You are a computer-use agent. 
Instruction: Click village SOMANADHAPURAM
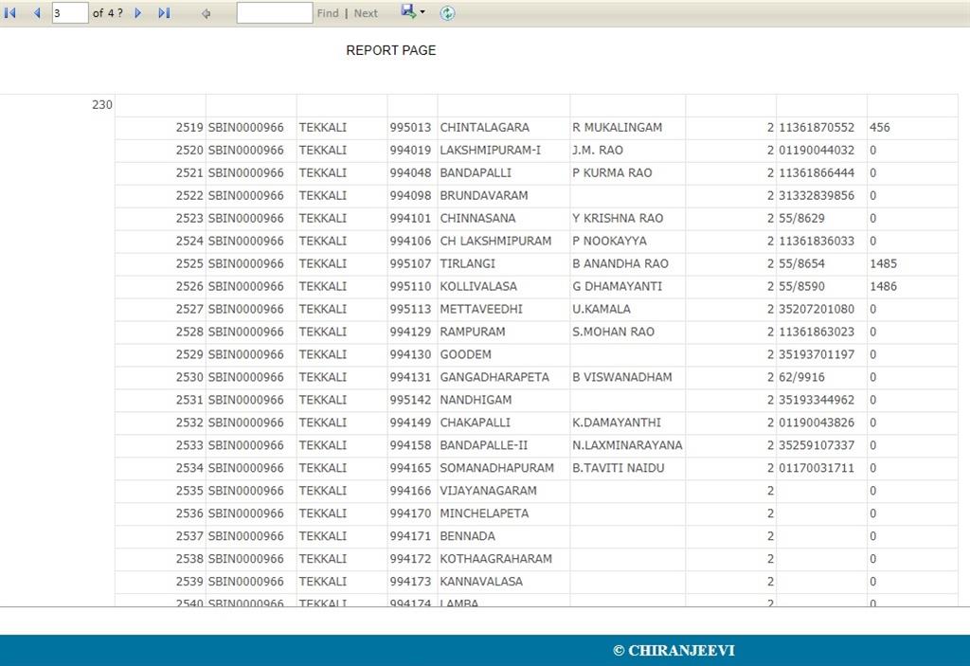point(496,468)
